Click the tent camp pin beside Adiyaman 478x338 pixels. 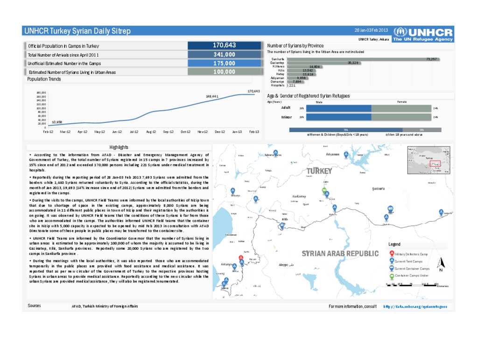click(x=346, y=155)
